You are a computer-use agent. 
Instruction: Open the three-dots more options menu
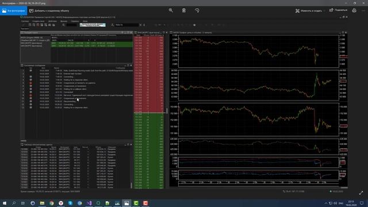click(x=363, y=10)
